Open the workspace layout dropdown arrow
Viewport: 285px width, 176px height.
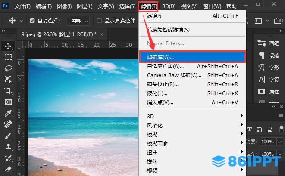[267, 21]
